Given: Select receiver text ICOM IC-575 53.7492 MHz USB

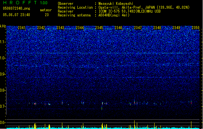Looking at the screenshot, I should (129, 11).
